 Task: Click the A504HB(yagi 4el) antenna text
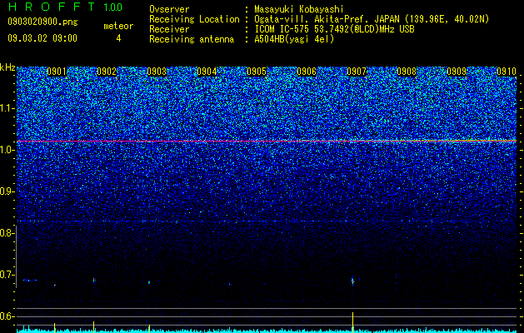294,39
